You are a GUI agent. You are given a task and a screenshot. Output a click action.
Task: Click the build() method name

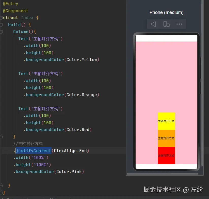(14, 25)
